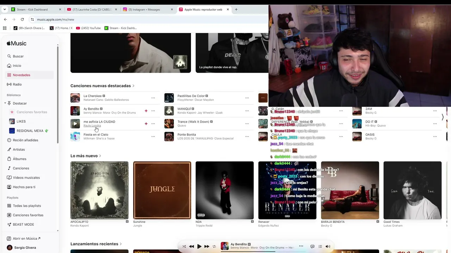Click the Apple Music logo
The width and height of the screenshot is (451, 253).
tap(17, 43)
